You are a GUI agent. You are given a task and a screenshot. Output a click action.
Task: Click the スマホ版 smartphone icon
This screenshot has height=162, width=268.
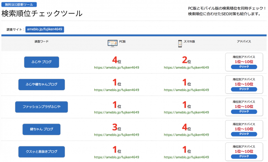pos(180,44)
